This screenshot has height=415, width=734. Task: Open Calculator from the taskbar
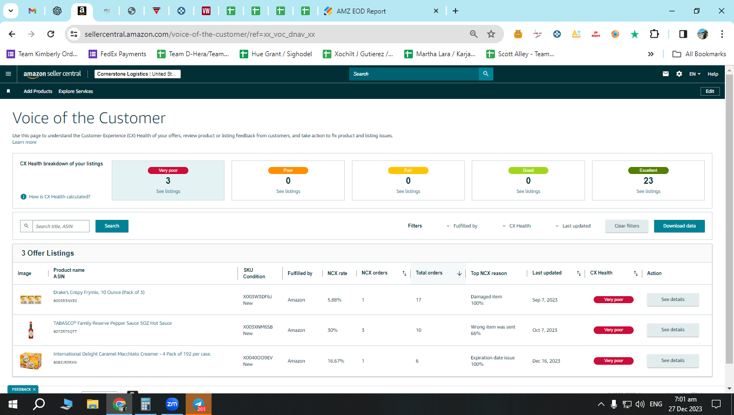pyautogui.click(x=145, y=404)
